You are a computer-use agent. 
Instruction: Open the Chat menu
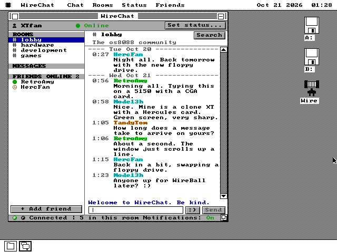pyautogui.click(x=75, y=5)
